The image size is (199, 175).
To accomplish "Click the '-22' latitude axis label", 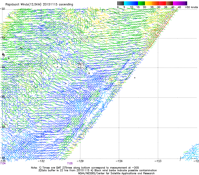I will click(x=2, y=38).
